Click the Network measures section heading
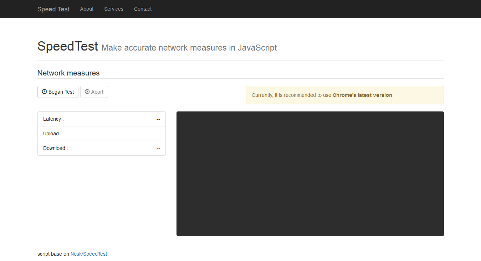This screenshot has width=481, height=261. [68, 73]
